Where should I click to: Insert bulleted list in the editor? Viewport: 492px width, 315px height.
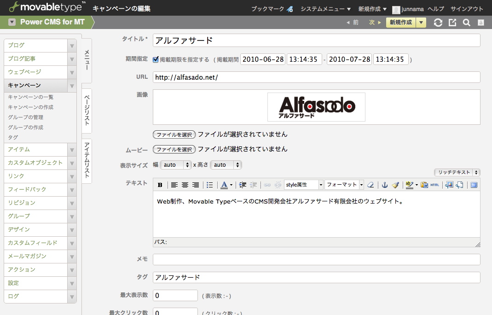click(x=209, y=185)
